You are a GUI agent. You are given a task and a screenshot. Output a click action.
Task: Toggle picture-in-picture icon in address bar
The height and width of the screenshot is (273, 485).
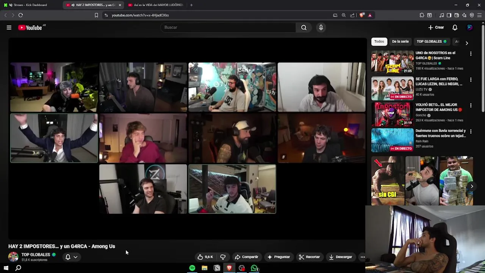(x=335, y=15)
